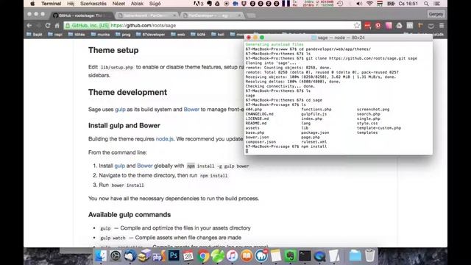Open Notification Center icon

[x=437, y=4]
